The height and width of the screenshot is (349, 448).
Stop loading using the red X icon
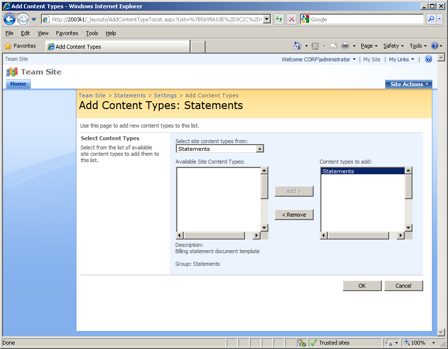(291, 19)
